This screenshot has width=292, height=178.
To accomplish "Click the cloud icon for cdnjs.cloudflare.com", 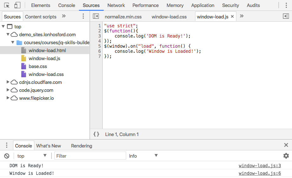I will (14, 82).
